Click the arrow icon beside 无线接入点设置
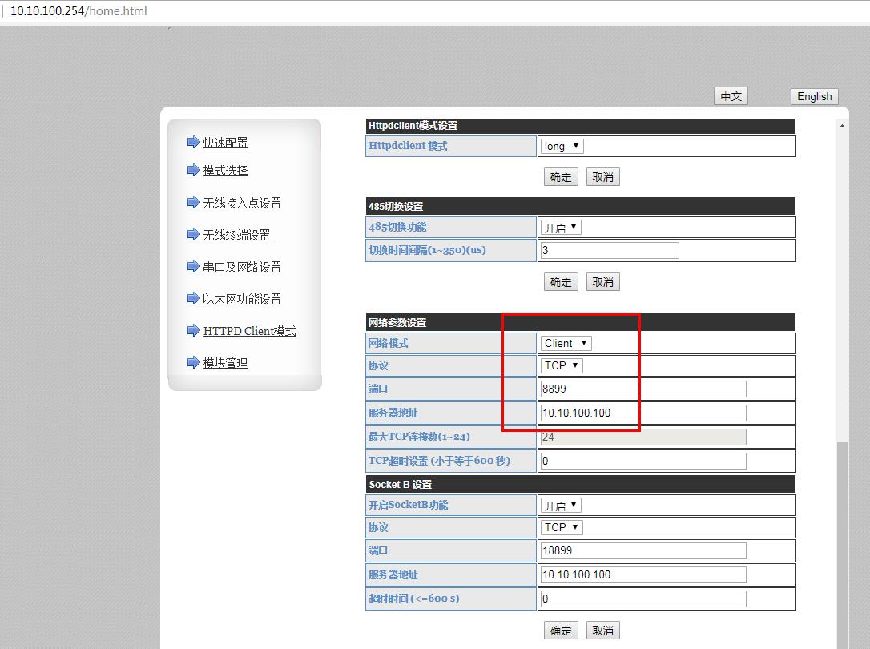The height and width of the screenshot is (649, 870). [x=193, y=203]
